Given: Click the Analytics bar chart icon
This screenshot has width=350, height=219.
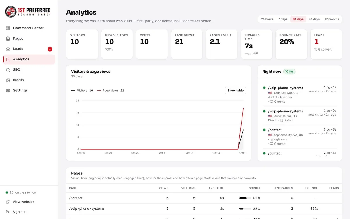Looking at the screenshot, I should point(8,59).
